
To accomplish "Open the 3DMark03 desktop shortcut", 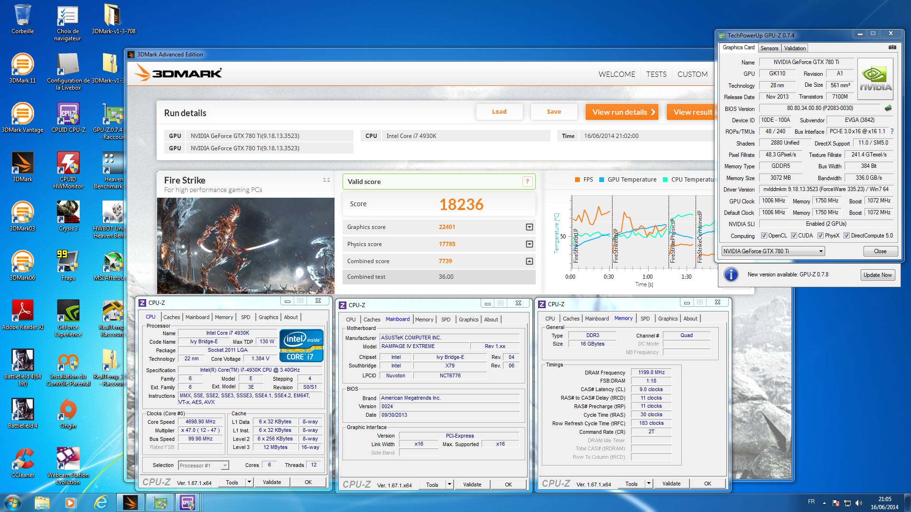I will (22, 216).
